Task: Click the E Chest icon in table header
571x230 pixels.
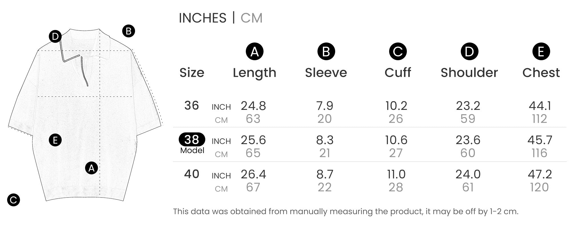Action: coord(541,52)
